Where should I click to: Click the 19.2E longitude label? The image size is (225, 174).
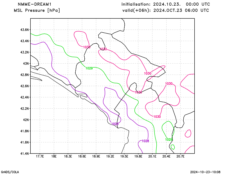coord(110,156)
